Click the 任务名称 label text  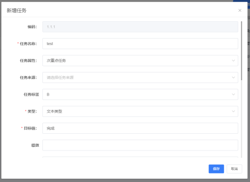coord(28,44)
